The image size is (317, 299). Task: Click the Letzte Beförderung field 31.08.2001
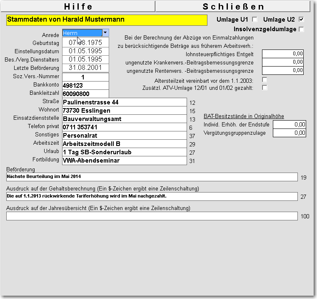(x=85, y=68)
